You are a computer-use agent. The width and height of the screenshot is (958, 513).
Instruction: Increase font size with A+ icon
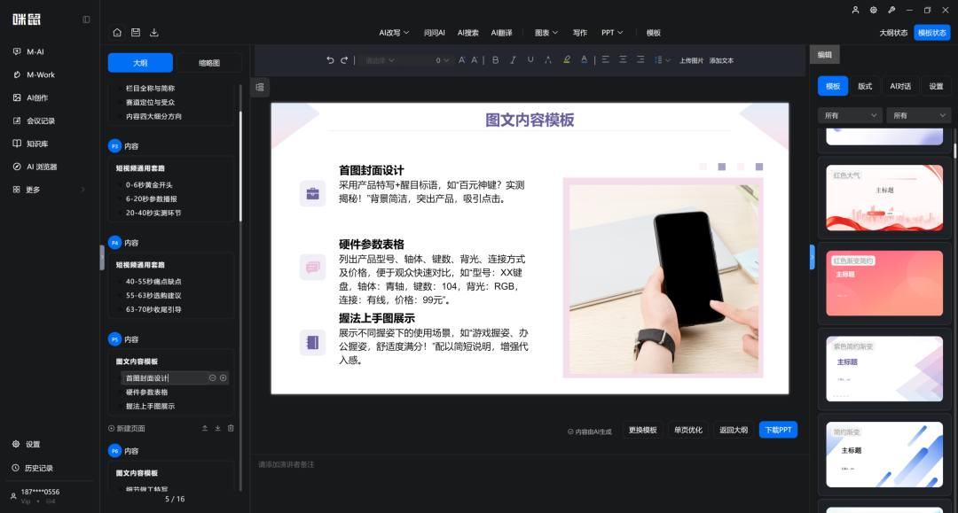pos(462,59)
